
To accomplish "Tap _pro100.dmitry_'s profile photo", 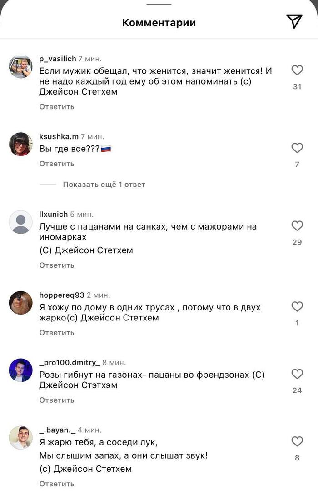I will pos(21,370).
